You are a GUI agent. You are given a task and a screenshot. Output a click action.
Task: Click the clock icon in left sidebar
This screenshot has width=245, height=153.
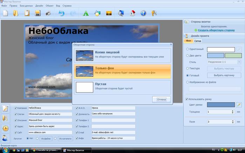tap(5, 128)
